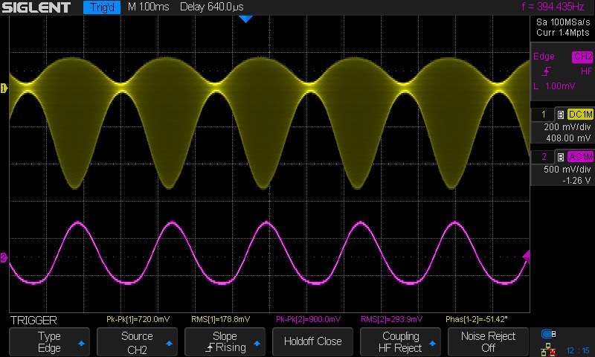Click the magenta channel 2 ground marker
The height and width of the screenshot is (357, 595).
pos(4,257)
